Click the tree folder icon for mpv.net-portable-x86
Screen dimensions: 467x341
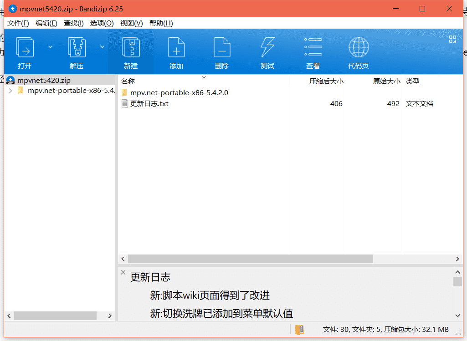(x=20, y=91)
